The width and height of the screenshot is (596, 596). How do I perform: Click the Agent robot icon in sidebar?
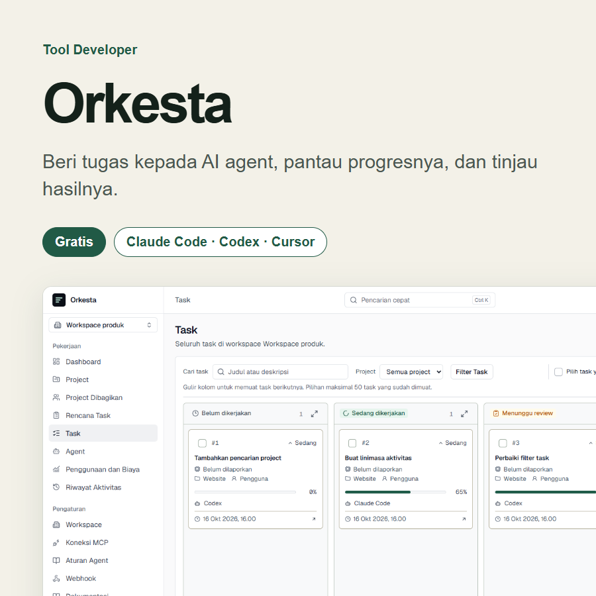click(x=56, y=451)
